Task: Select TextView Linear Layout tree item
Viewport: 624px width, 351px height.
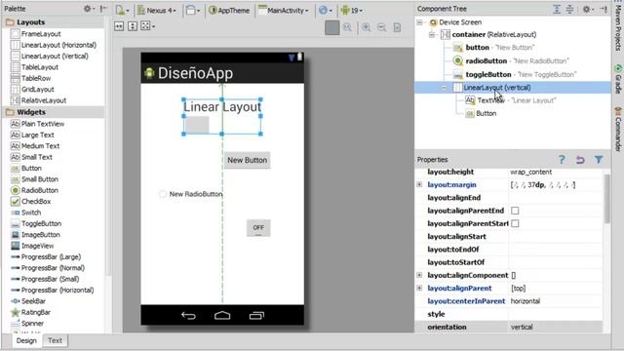Action: pos(511,100)
